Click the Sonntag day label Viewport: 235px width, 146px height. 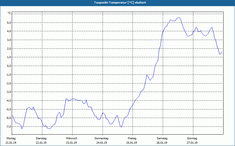pyautogui.click(x=192, y=138)
